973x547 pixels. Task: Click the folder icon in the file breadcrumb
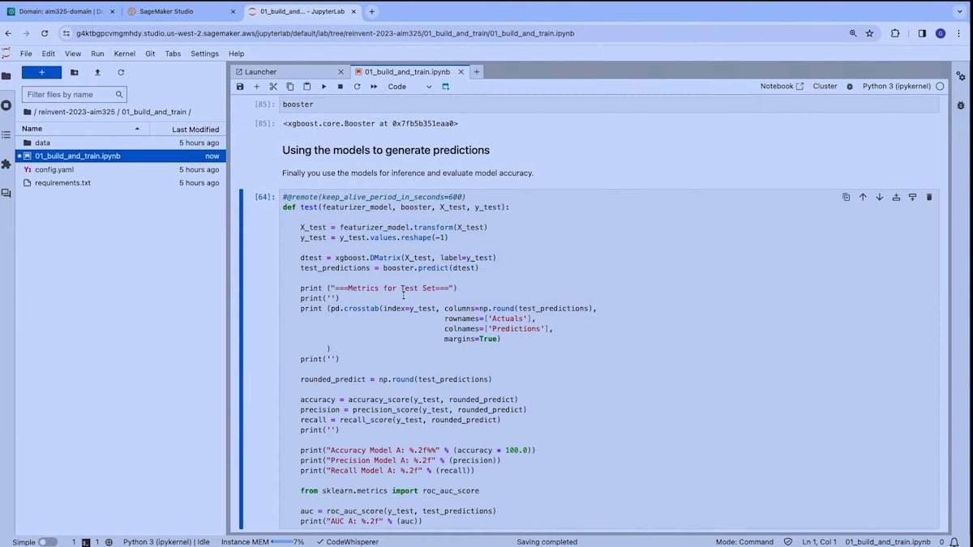coord(28,112)
